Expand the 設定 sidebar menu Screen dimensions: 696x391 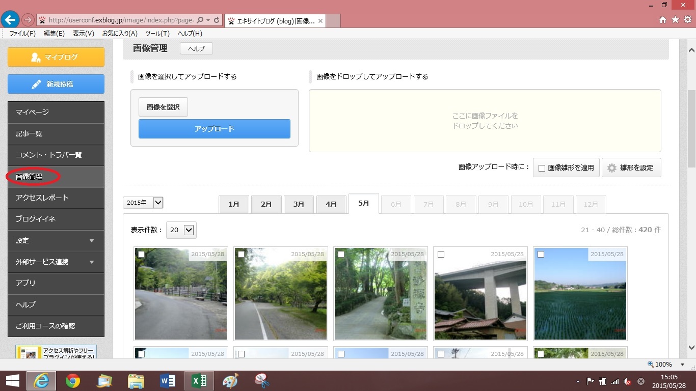56,240
